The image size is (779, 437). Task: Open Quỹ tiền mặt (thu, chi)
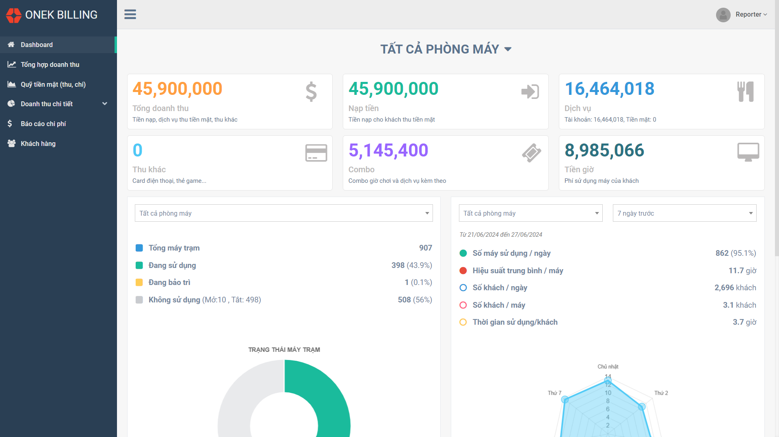(x=58, y=84)
